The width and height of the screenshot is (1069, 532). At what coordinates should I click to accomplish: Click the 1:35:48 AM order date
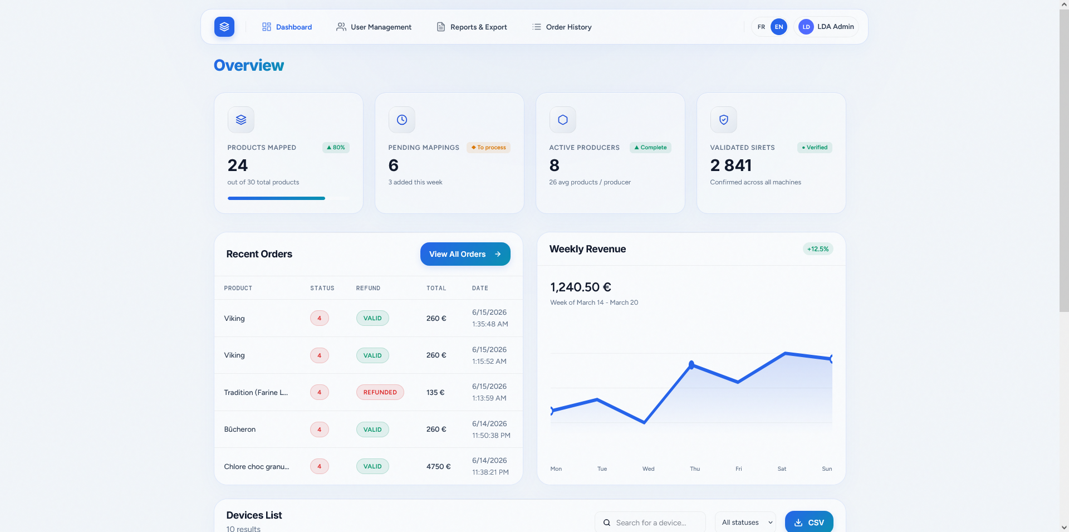(x=490, y=324)
